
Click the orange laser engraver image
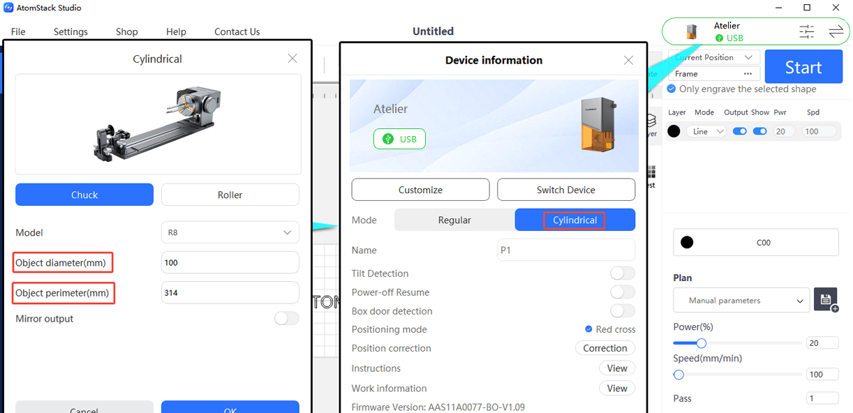pos(598,125)
